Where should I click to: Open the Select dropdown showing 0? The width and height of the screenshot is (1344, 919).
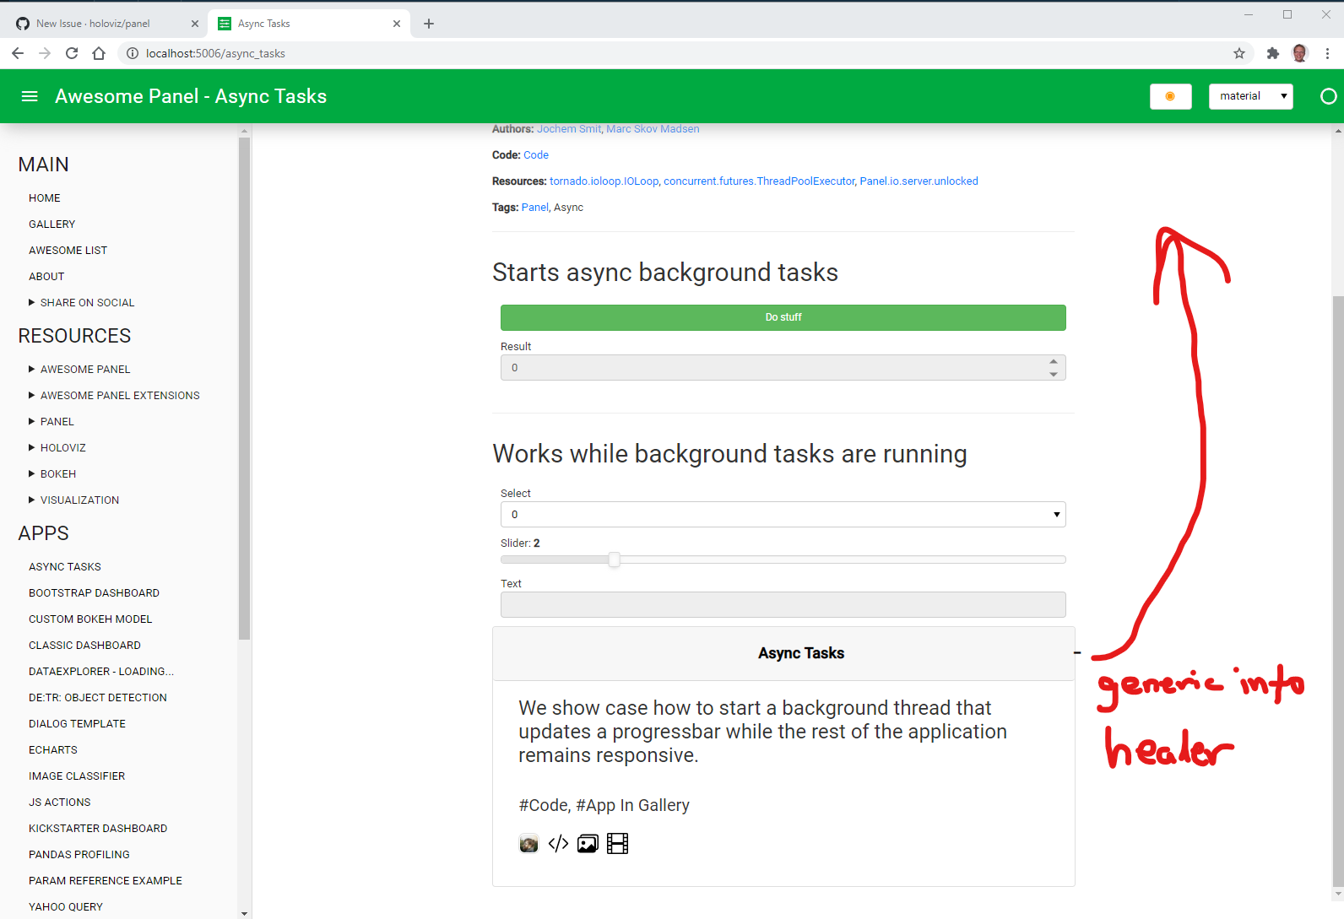(x=783, y=515)
